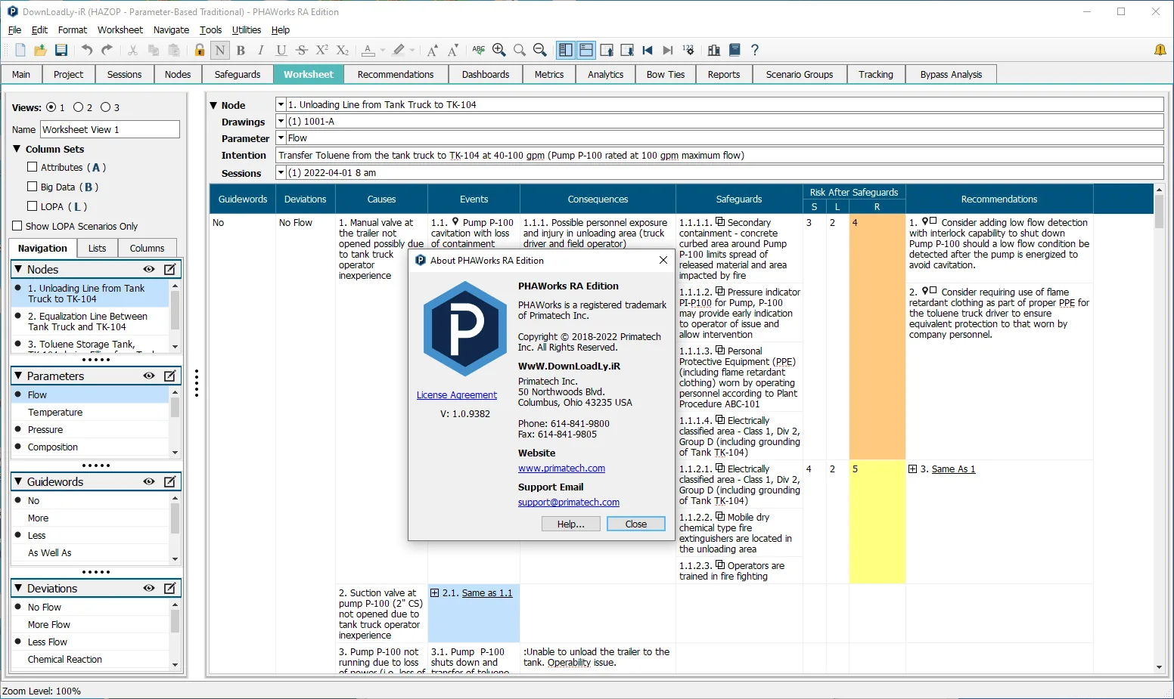Click the spell check ABC icon

pyautogui.click(x=479, y=51)
